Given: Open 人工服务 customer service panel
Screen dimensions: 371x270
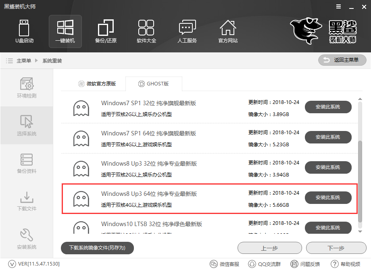Looking at the screenshot, I should [x=187, y=31].
